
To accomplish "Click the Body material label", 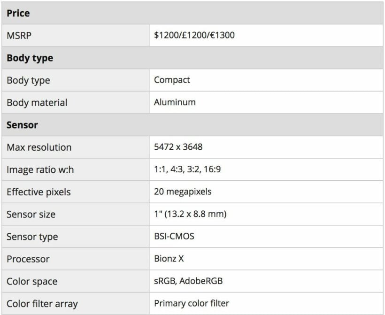I will (37, 102).
